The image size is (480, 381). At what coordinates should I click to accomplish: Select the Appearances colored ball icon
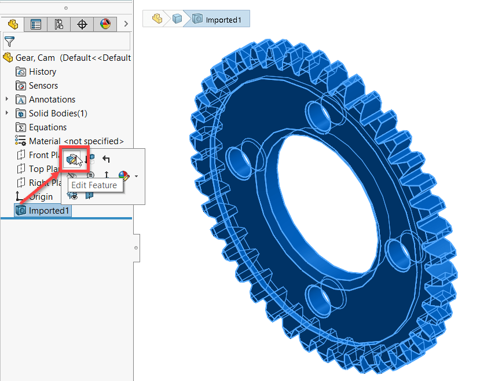pyautogui.click(x=124, y=176)
